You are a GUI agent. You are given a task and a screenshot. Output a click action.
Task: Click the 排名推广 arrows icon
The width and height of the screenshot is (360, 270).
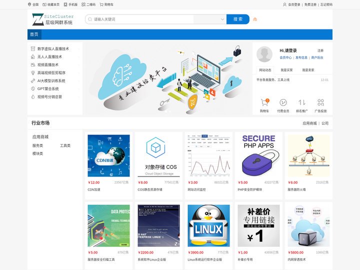click(x=301, y=102)
